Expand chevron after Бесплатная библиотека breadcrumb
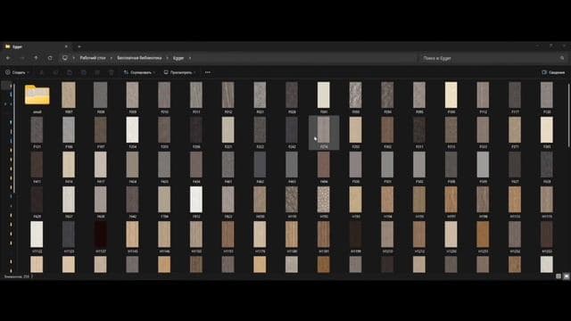Screen dimensions: 571x321 [167, 58]
